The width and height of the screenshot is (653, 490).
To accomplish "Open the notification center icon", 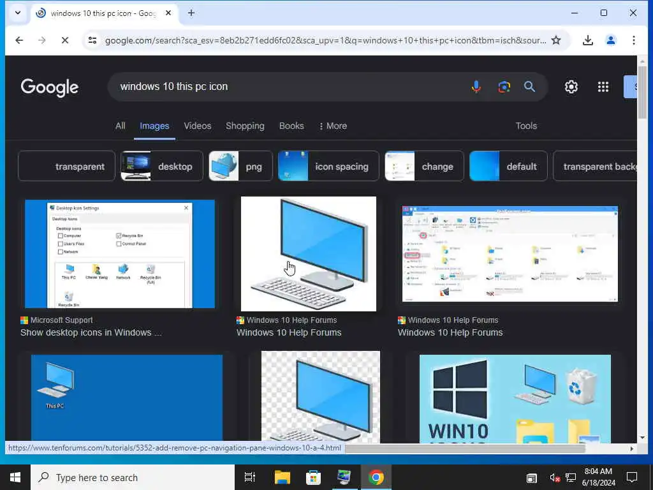I will [x=632, y=477].
